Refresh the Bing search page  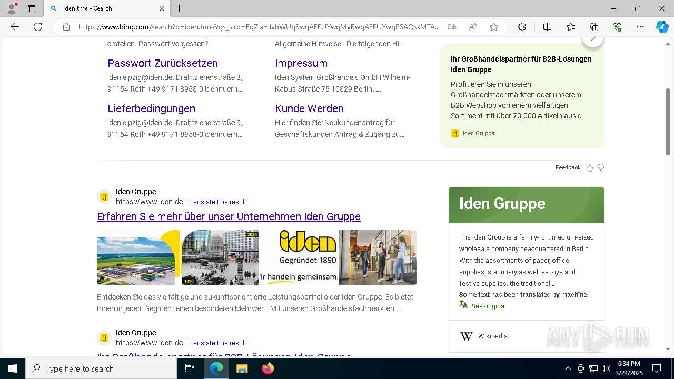pos(38,27)
